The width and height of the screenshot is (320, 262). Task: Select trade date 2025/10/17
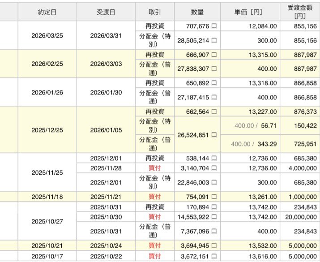pos(47,256)
